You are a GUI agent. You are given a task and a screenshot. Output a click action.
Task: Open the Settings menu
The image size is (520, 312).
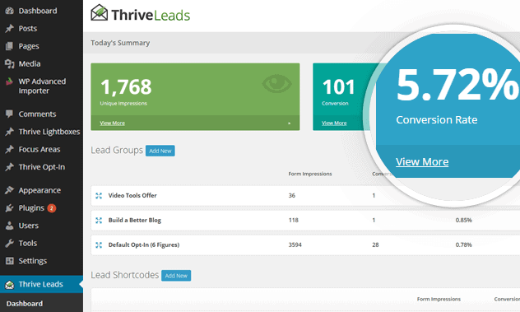click(x=33, y=261)
